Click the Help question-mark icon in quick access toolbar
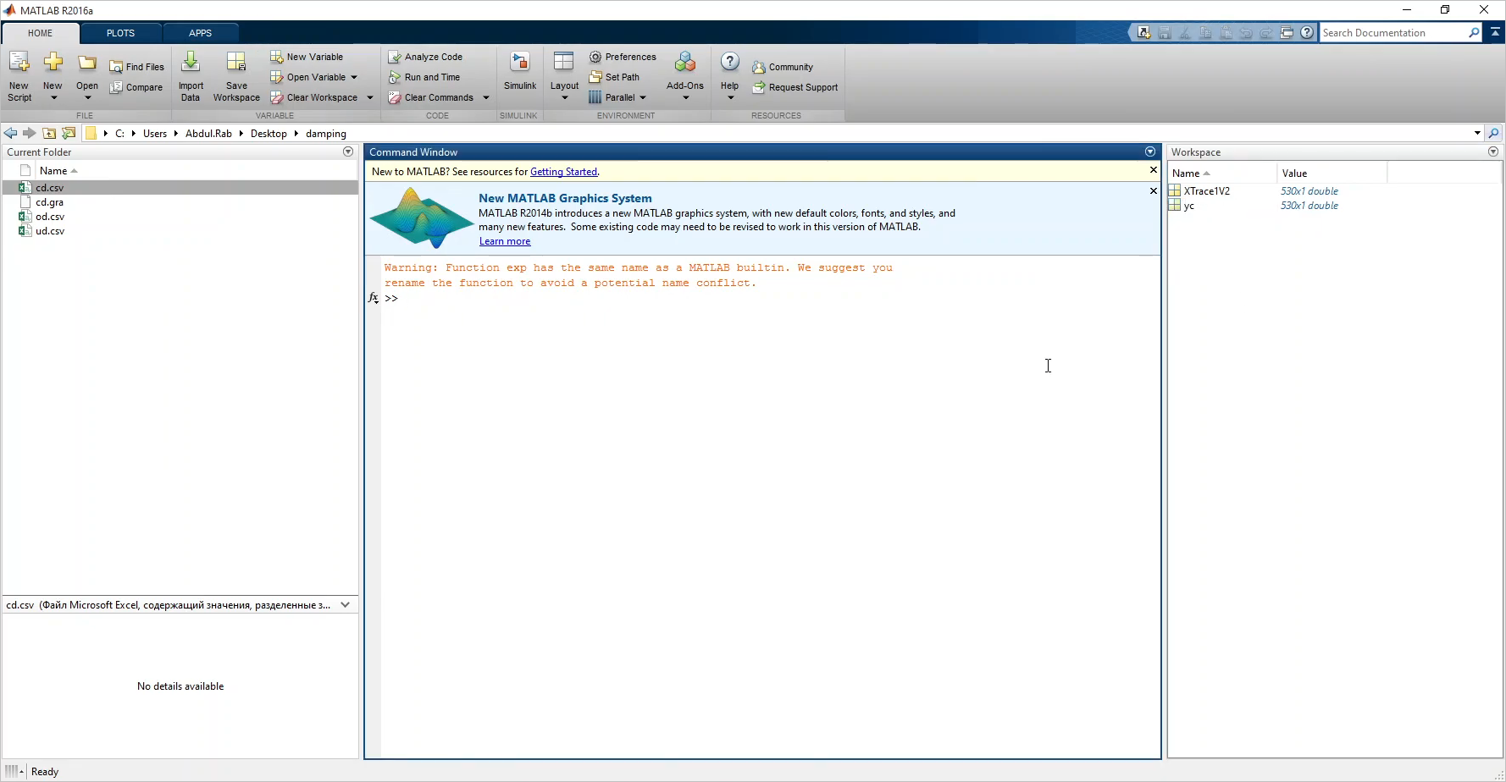This screenshot has width=1506, height=782. coord(1307,33)
